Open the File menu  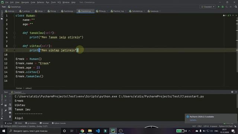[7, 2]
